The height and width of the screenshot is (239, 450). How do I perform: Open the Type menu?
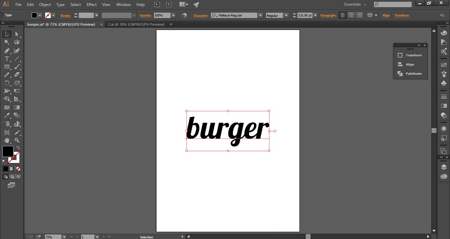point(60,4)
